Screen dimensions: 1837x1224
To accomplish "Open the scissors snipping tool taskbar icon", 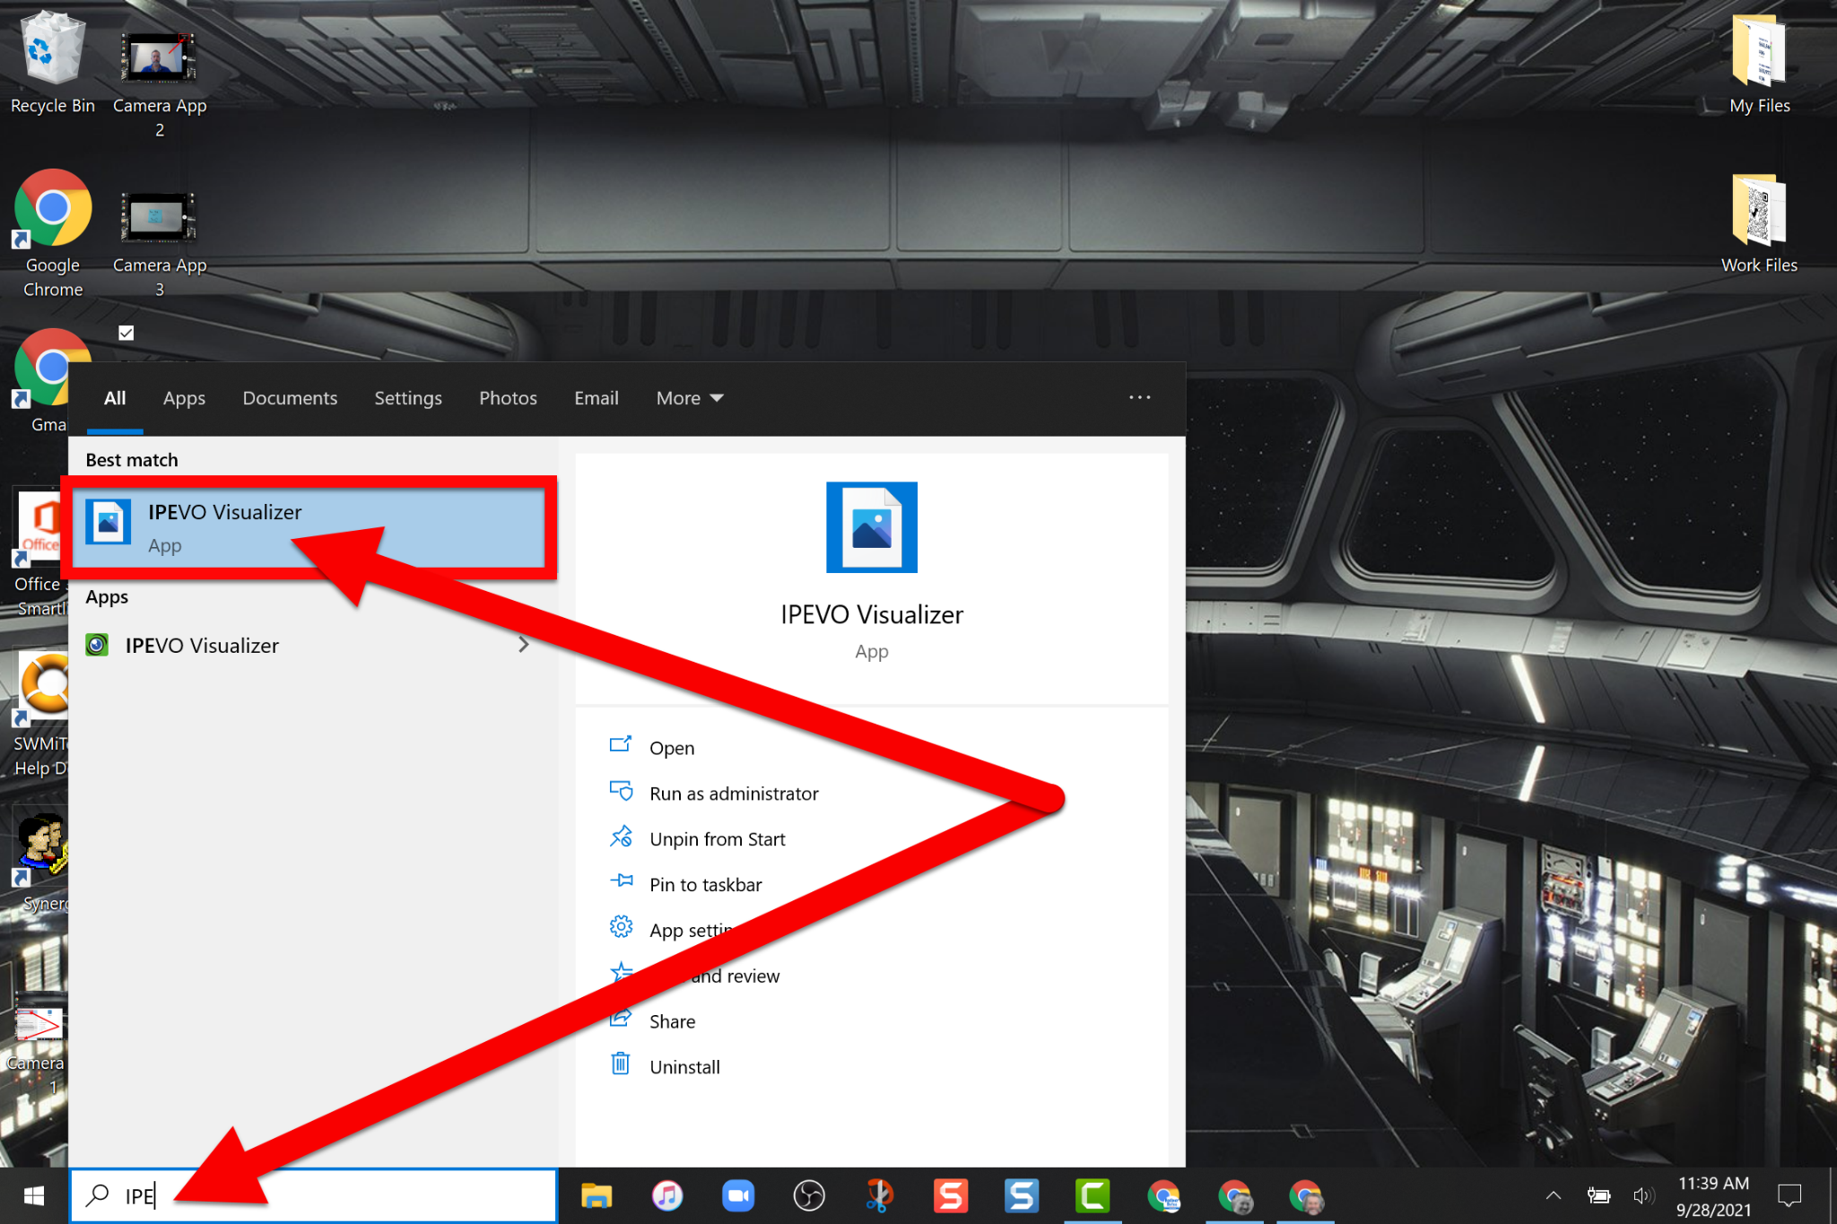I will [x=880, y=1195].
